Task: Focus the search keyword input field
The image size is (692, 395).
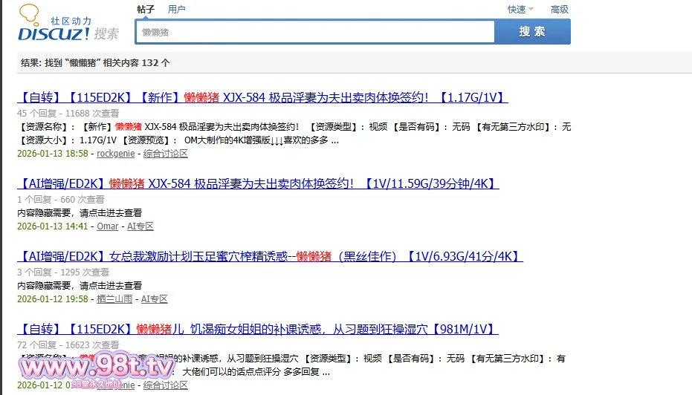Action: (315, 32)
